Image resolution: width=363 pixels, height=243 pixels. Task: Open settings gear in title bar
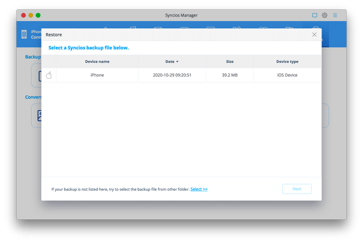[x=325, y=15]
